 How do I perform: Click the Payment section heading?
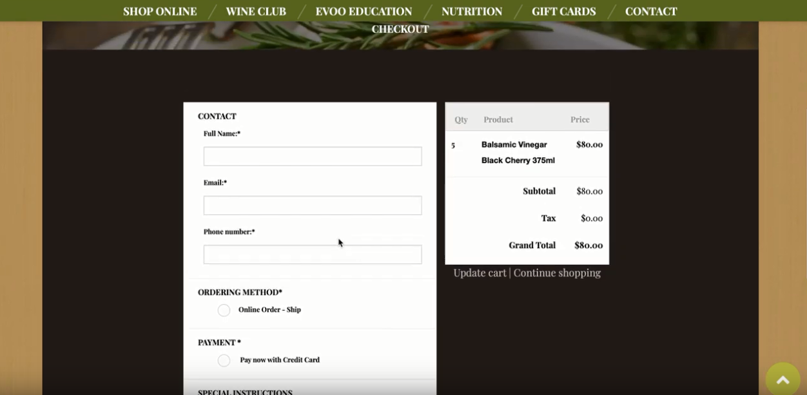coord(219,342)
